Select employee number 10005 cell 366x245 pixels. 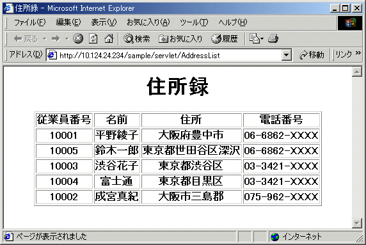(64, 151)
